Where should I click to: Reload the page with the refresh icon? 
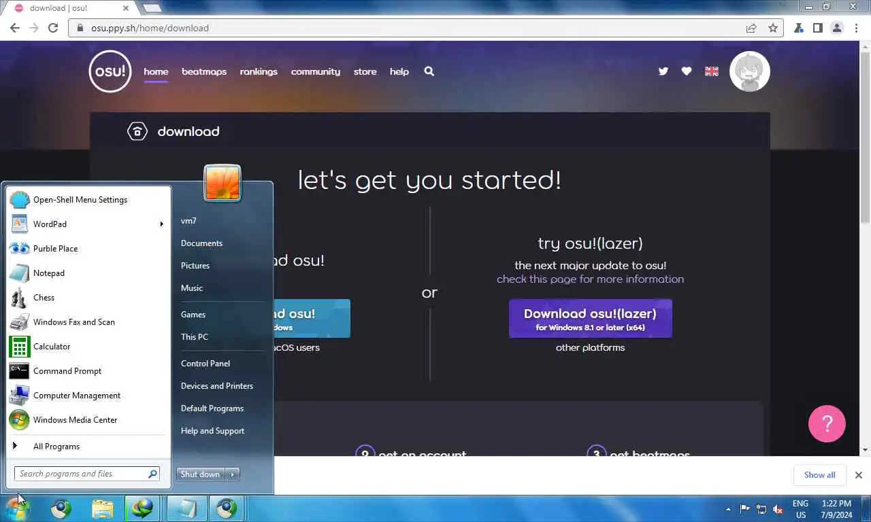click(53, 28)
